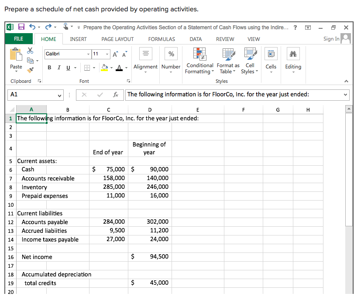Switch to the FORMULAS ribbon tab

(162, 39)
